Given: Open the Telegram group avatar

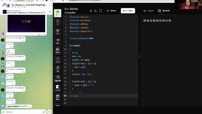Looking at the screenshot, I should [x=8, y=5].
